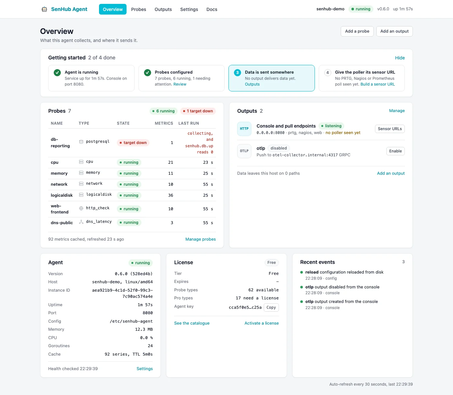
Task: Open Manage link in Outputs panel
Action: [397, 111]
